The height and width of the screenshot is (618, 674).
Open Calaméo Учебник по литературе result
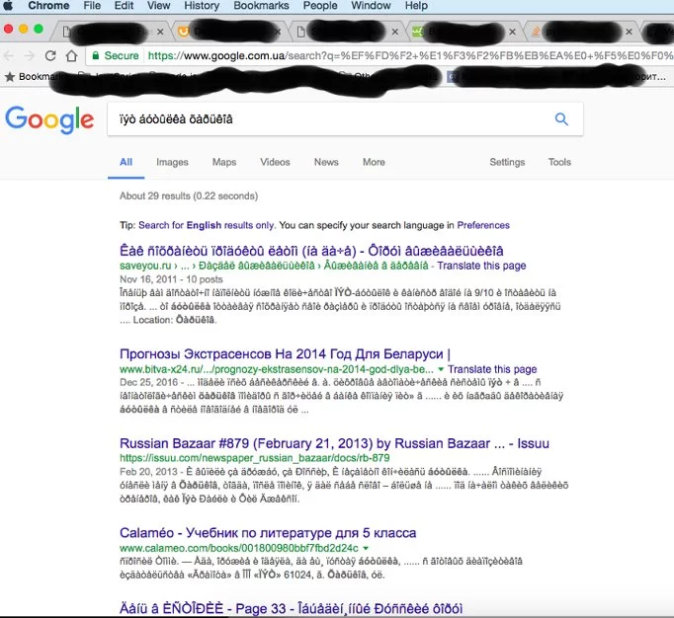268,533
